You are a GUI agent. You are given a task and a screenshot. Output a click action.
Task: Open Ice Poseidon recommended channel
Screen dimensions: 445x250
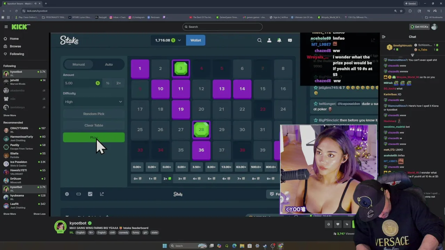point(24,164)
